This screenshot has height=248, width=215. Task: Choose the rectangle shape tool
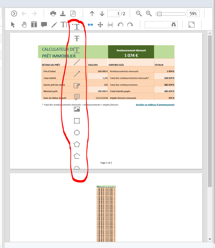point(77,121)
